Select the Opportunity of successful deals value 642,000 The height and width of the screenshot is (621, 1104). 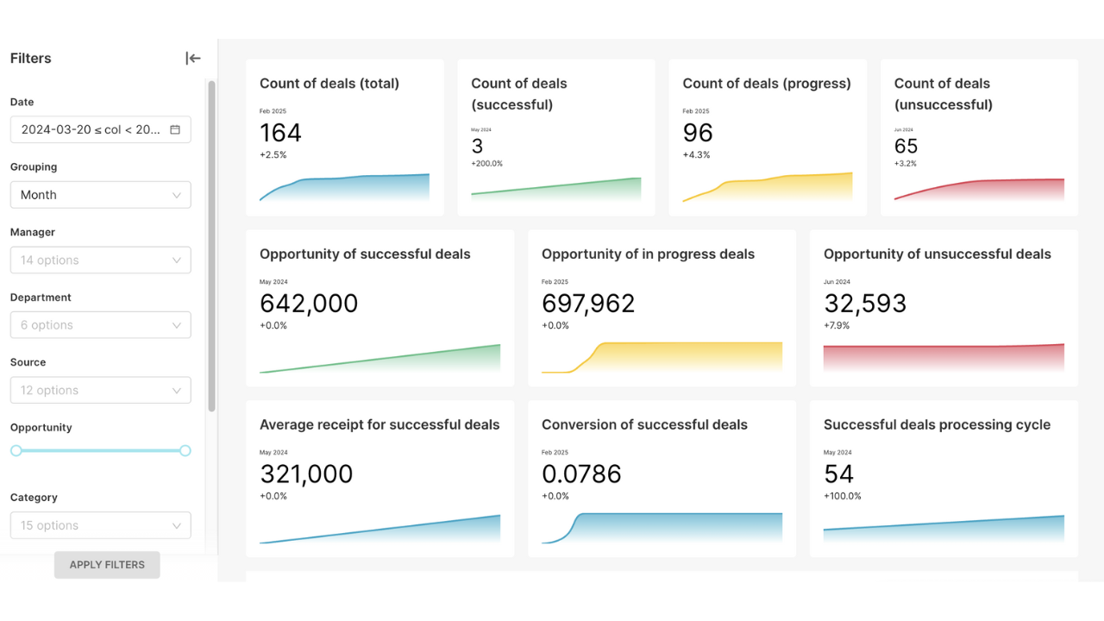pos(309,304)
